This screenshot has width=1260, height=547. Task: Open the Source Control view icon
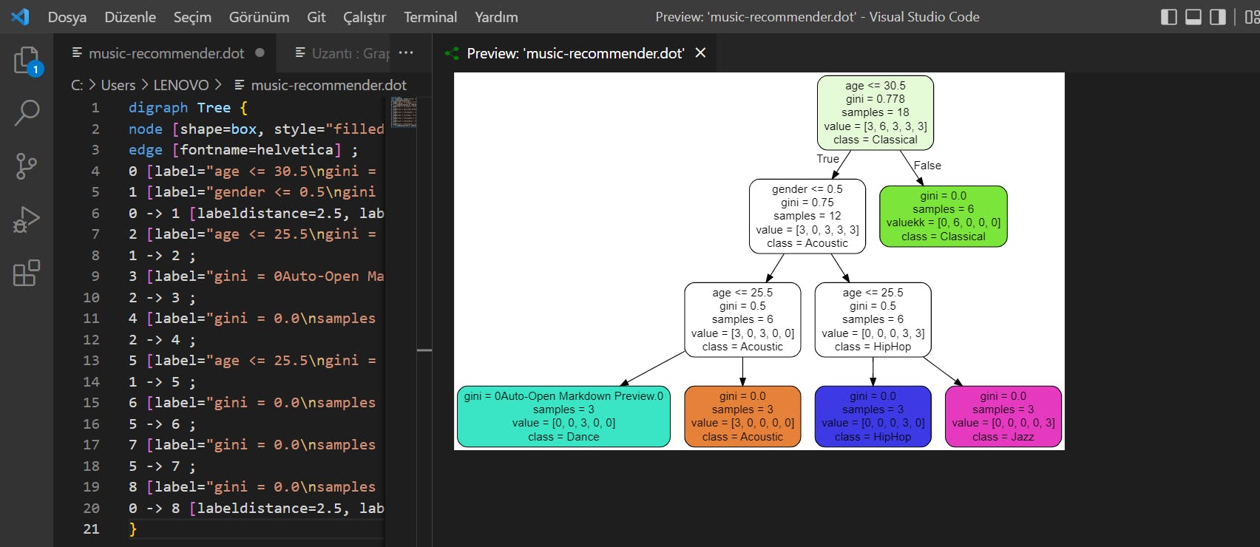pos(27,166)
